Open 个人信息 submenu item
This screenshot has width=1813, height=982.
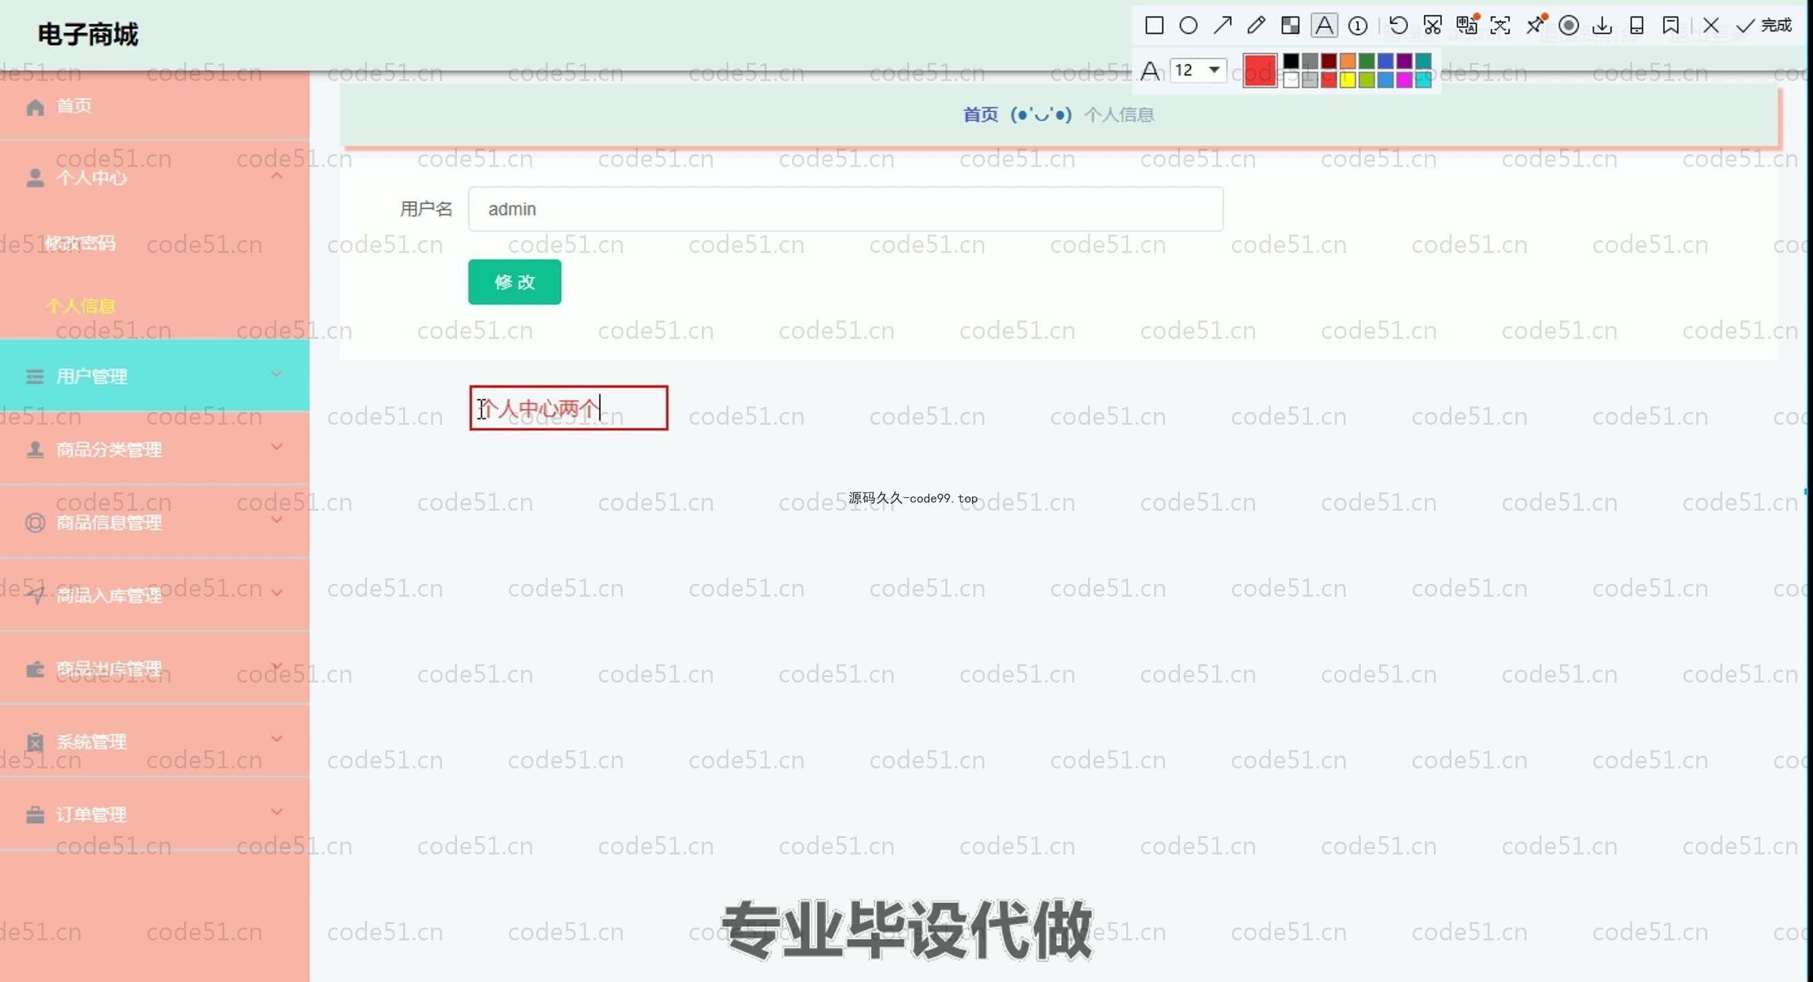[80, 306]
